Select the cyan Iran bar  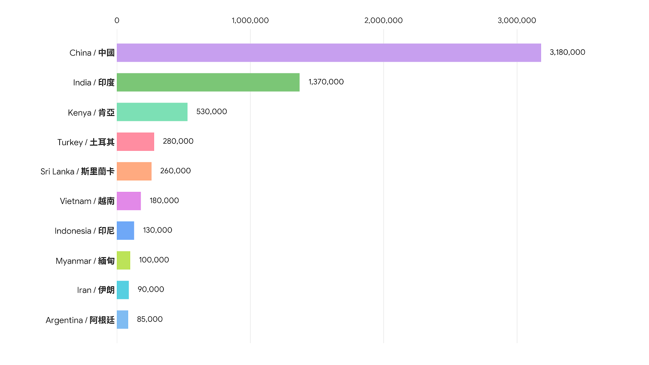(x=123, y=290)
